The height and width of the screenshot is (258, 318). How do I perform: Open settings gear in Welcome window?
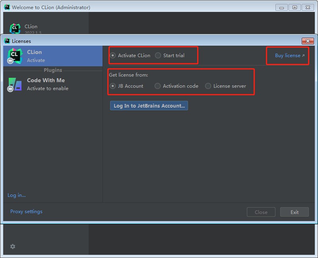pyautogui.click(x=13, y=246)
